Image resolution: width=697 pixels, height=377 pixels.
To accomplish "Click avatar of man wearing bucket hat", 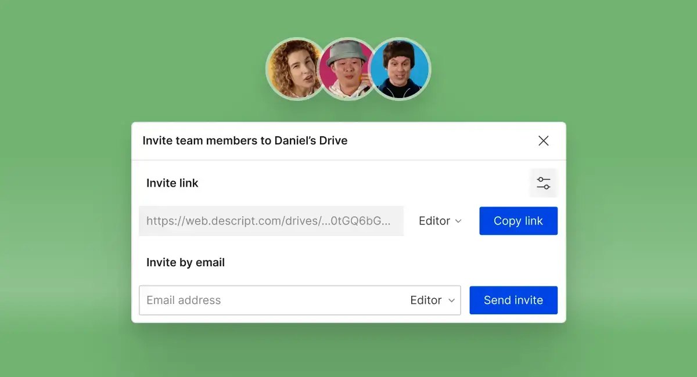I will point(346,69).
